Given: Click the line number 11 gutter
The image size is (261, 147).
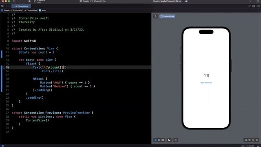Looking at the screenshot, I should click(x=7, y=52).
